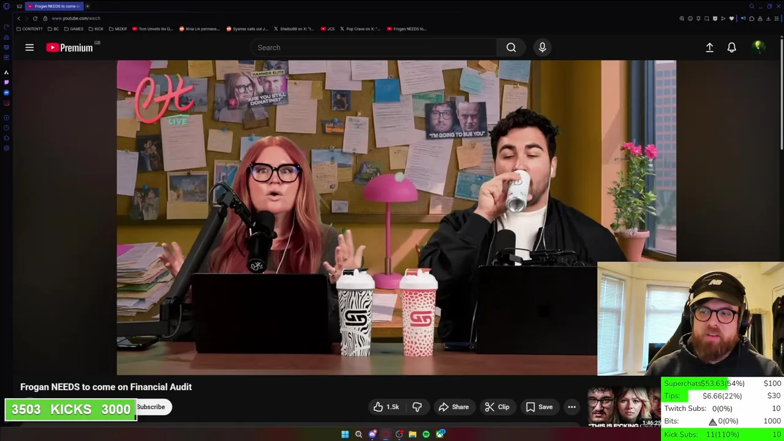The height and width of the screenshot is (441, 784).
Task: Take a snapshot with browser capture icon
Action: point(707,18)
